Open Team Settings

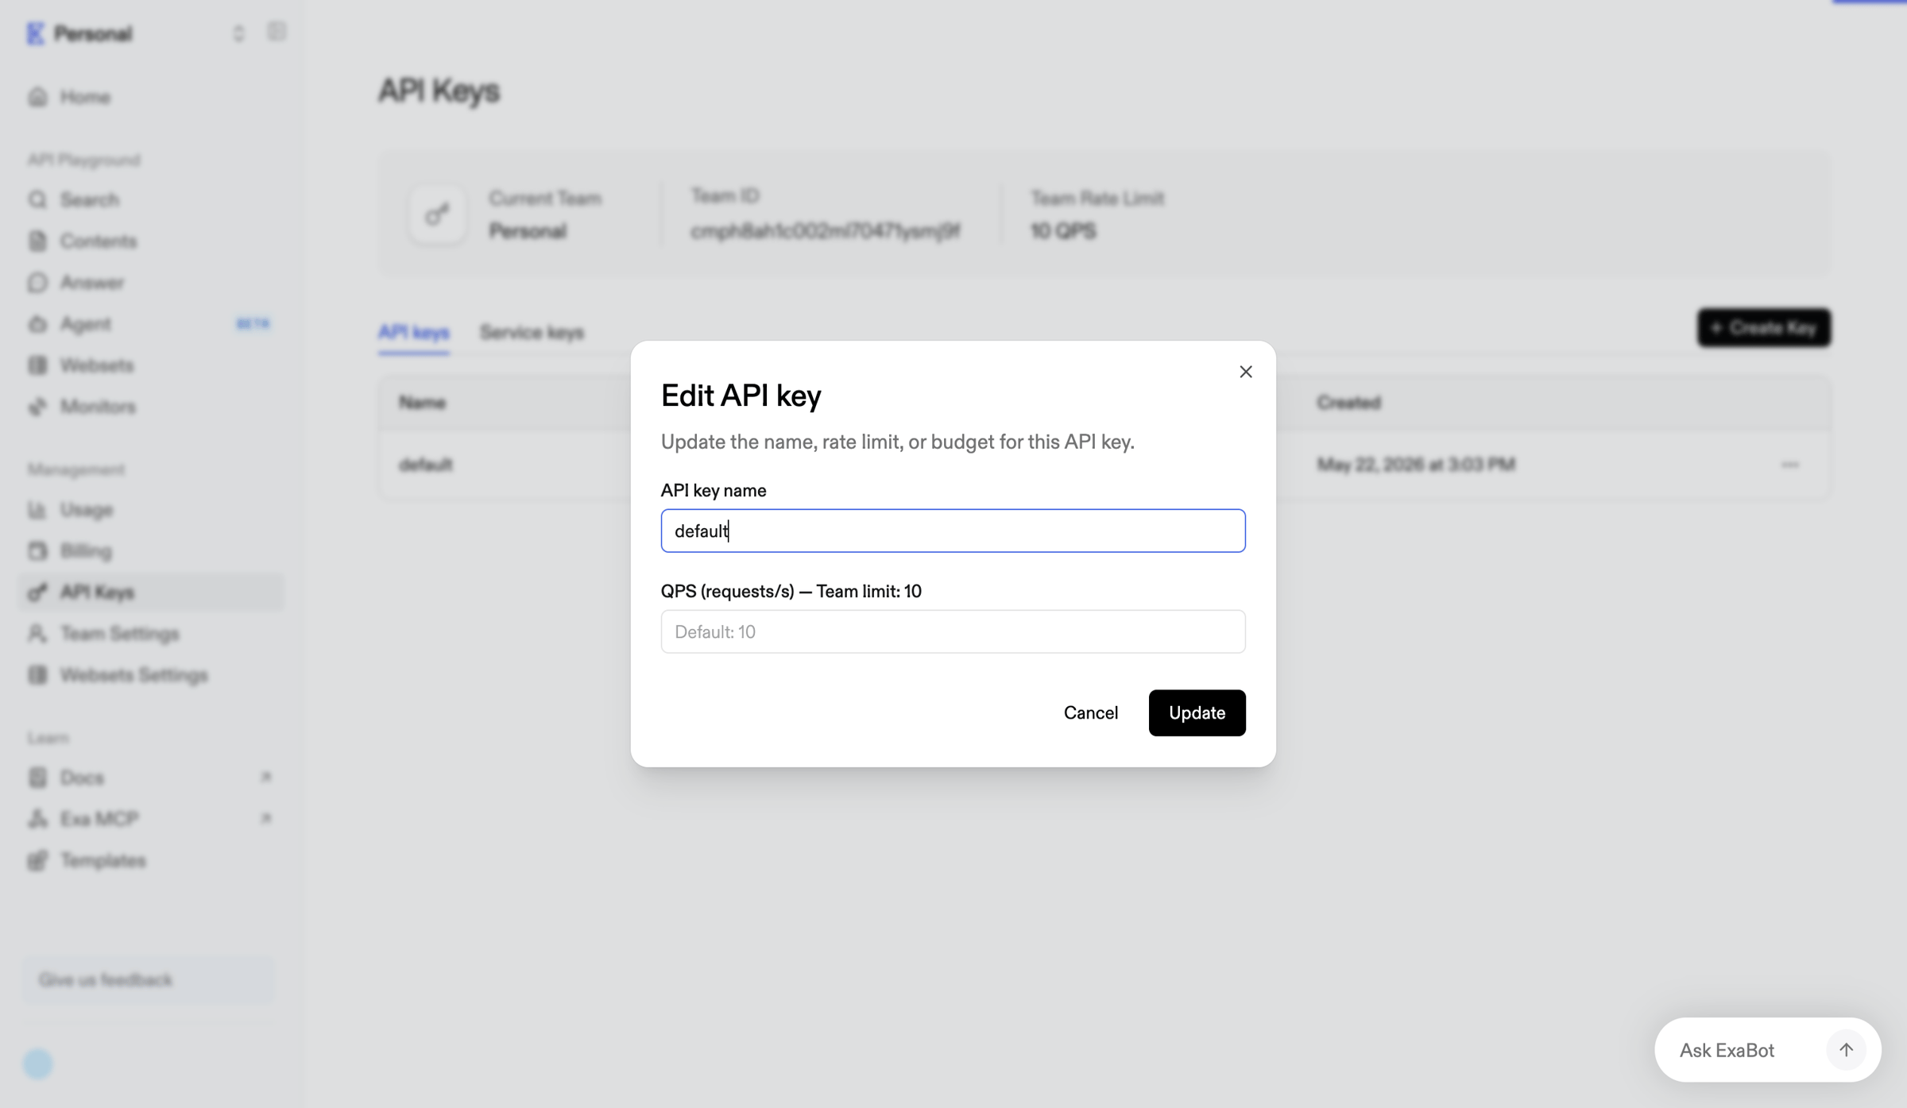click(x=151, y=633)
